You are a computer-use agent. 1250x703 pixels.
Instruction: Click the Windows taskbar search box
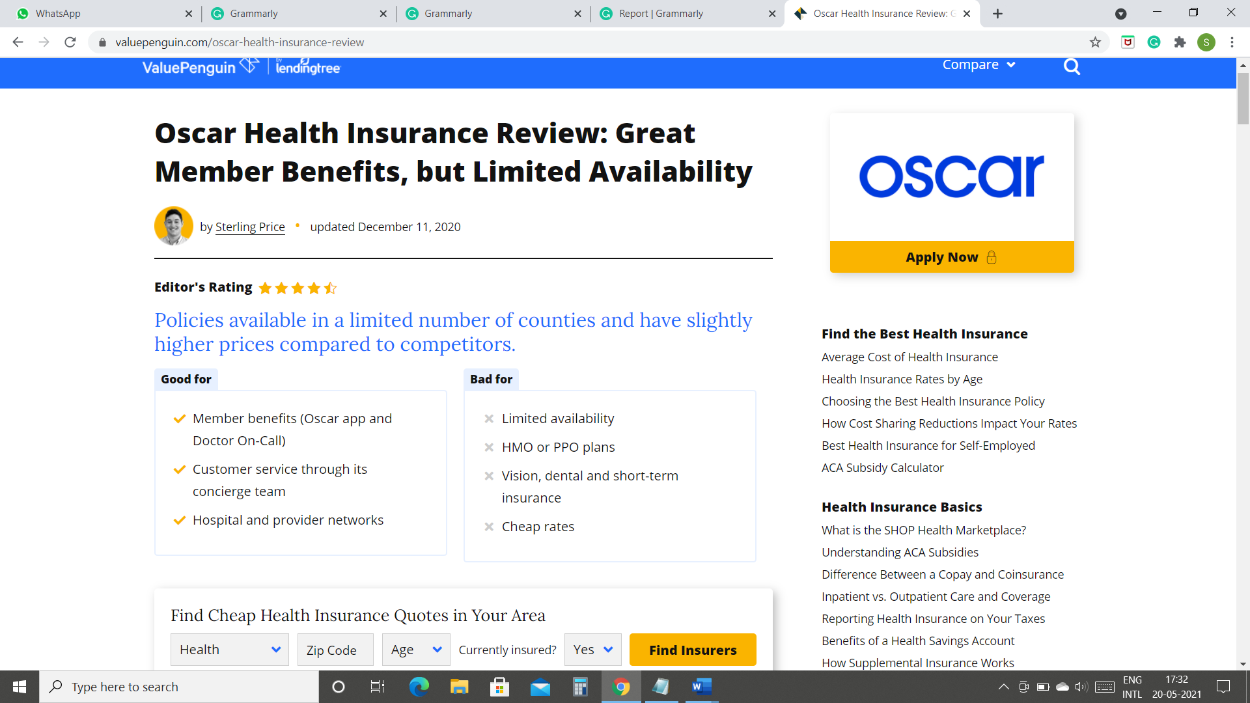point(179,687)
